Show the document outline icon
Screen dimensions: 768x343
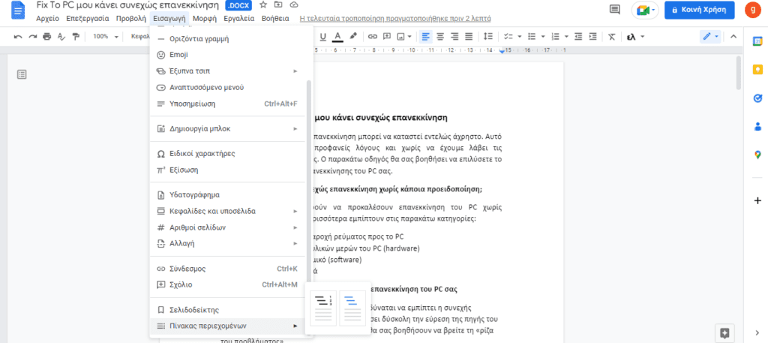[x=22, y=74]
